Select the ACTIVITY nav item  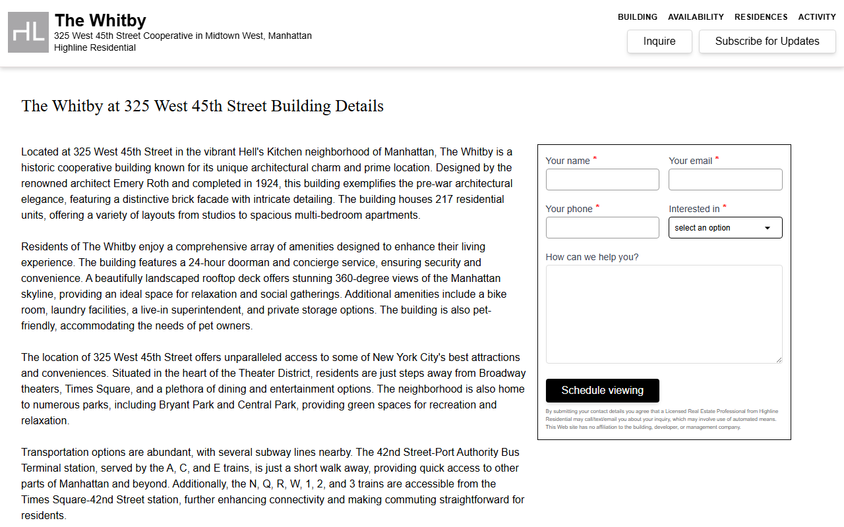pyautogui.click(x=817, y=17)
